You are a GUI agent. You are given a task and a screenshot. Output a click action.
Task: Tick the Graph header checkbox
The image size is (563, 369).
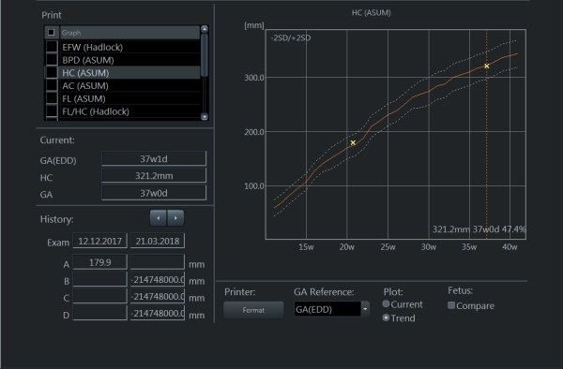click(x=52, y=33)
